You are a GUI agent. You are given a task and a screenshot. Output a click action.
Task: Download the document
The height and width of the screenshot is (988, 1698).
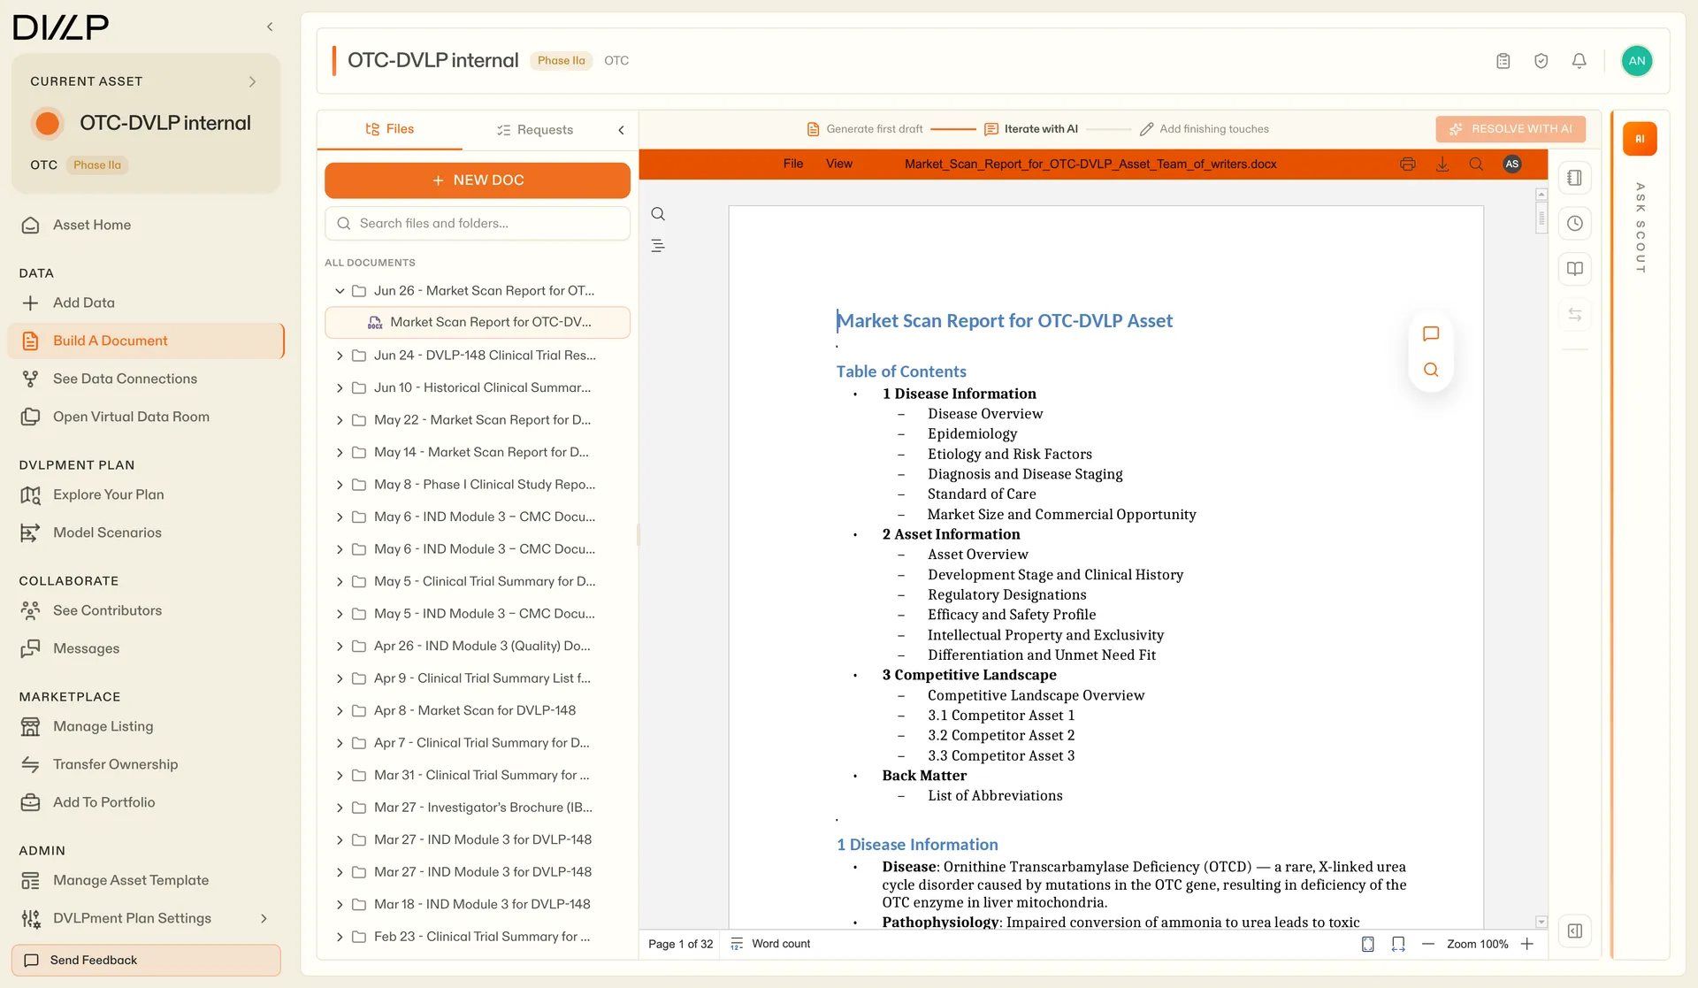point(1442,164)
